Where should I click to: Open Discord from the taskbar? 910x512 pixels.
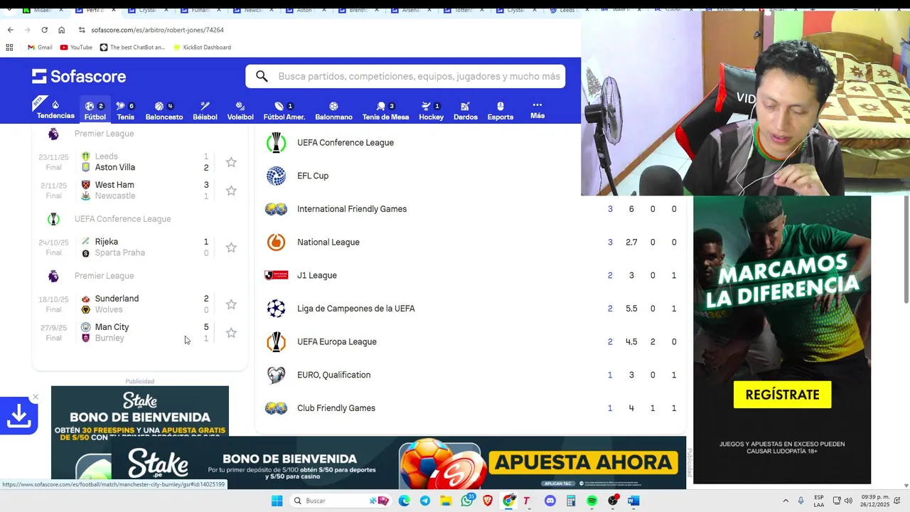click(x=550, y=501)
